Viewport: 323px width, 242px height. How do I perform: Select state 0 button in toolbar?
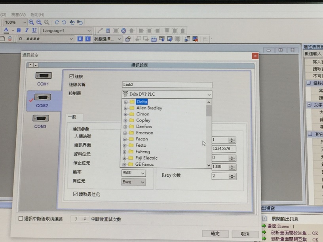pyautogui.click(x=80, y=39)
